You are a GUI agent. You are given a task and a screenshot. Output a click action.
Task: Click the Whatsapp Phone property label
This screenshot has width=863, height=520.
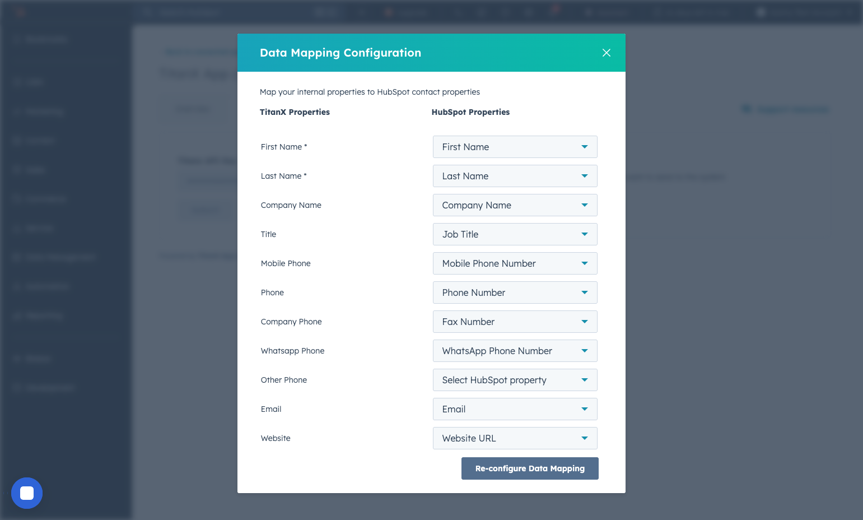[292, 351]
